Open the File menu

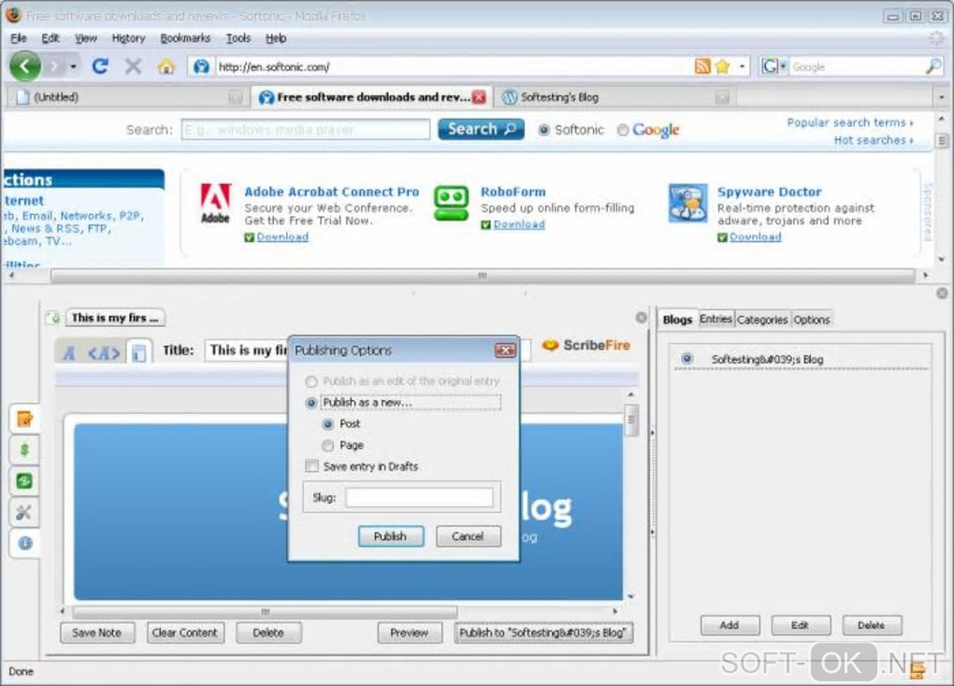[19, 38]
